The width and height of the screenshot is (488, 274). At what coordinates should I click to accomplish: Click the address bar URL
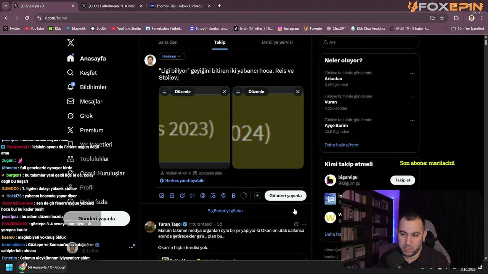56,18
